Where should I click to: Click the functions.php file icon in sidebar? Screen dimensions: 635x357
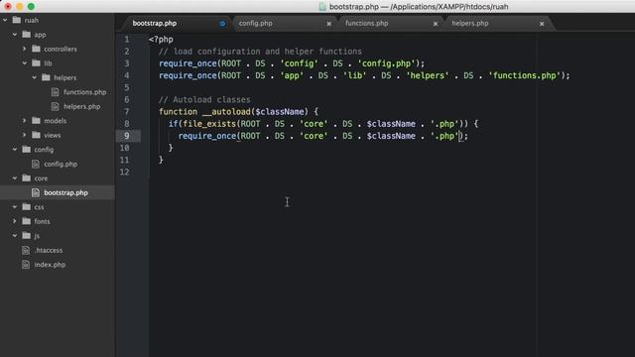pos(56,92)
